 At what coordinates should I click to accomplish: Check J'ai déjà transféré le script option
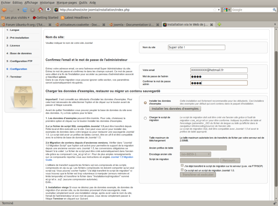(x=182, y=166)
